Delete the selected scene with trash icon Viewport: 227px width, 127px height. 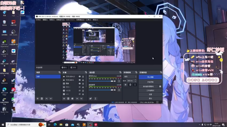point(42,98)
